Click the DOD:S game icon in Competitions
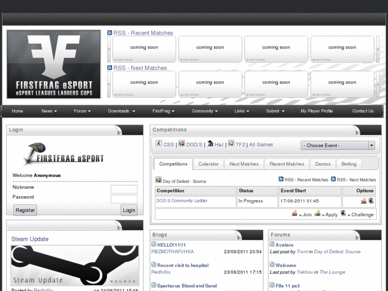This screenshot has height=291, width=388. (181, 143)
